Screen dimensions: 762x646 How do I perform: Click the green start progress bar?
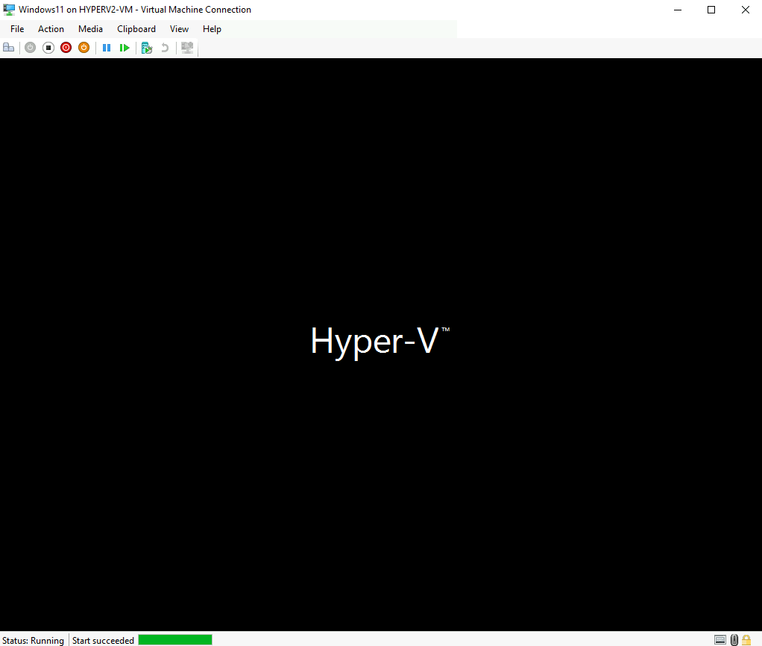[x=175, y=640]
